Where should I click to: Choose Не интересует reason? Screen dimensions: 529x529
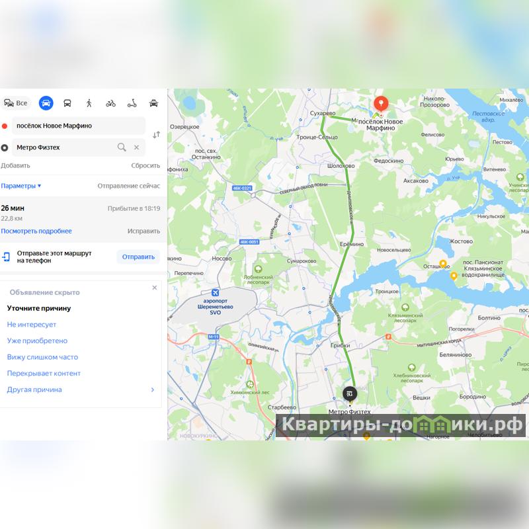point(31,325)
